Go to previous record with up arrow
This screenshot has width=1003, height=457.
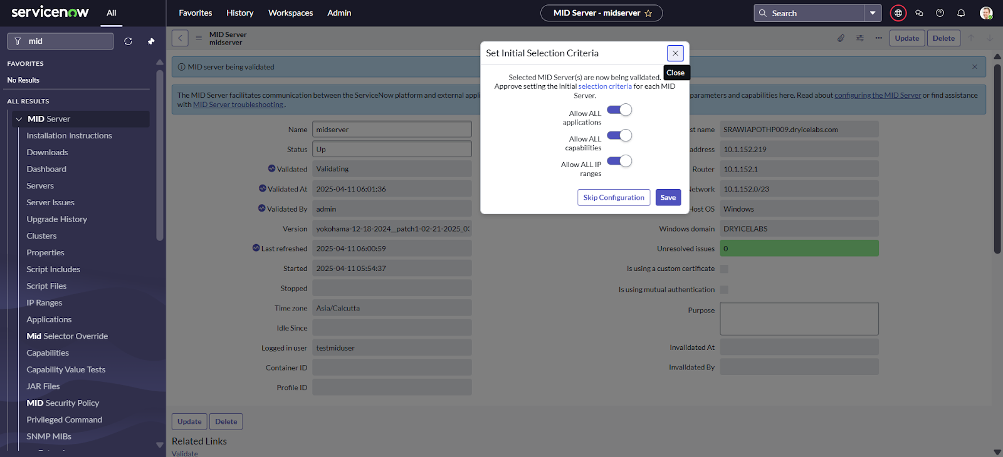[971, 38]
